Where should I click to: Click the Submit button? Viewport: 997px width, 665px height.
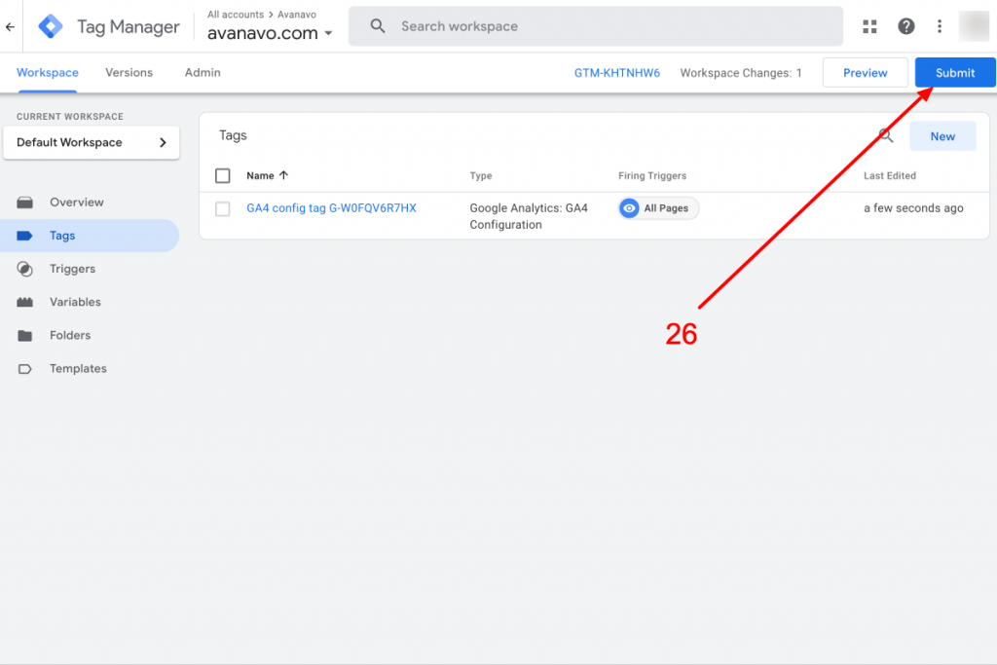click(955, 72)
